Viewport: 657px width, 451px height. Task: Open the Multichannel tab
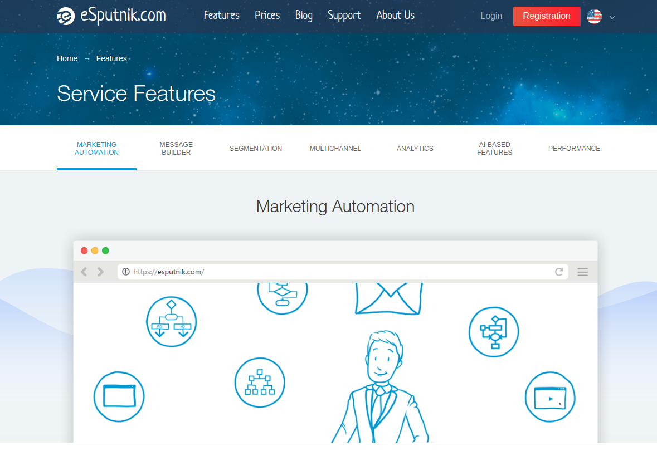tap(335, 149)
